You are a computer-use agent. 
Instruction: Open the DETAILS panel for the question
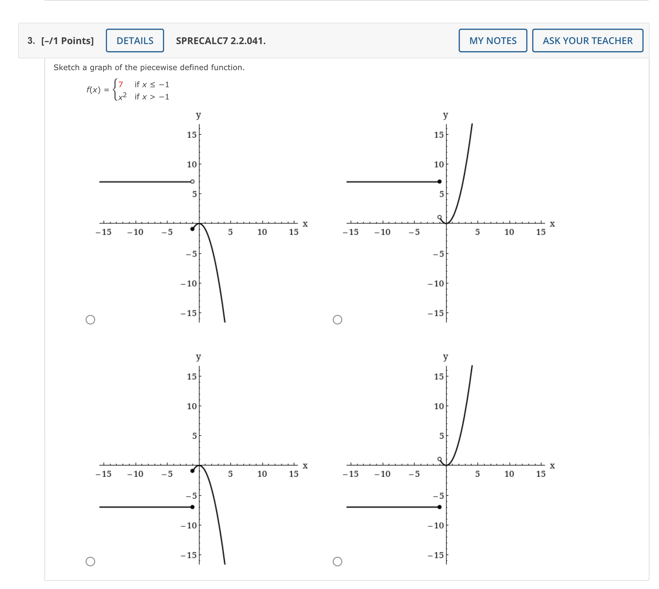(x=135, y=41)
